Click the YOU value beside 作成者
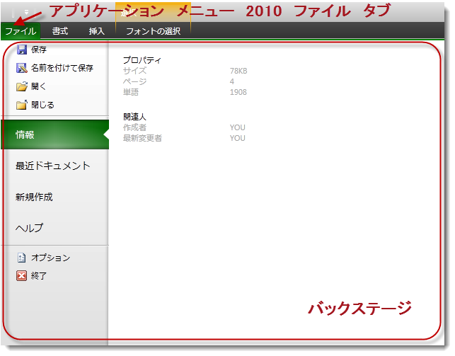Viewport: 455px width, 356px height. (x=238, y=127)
